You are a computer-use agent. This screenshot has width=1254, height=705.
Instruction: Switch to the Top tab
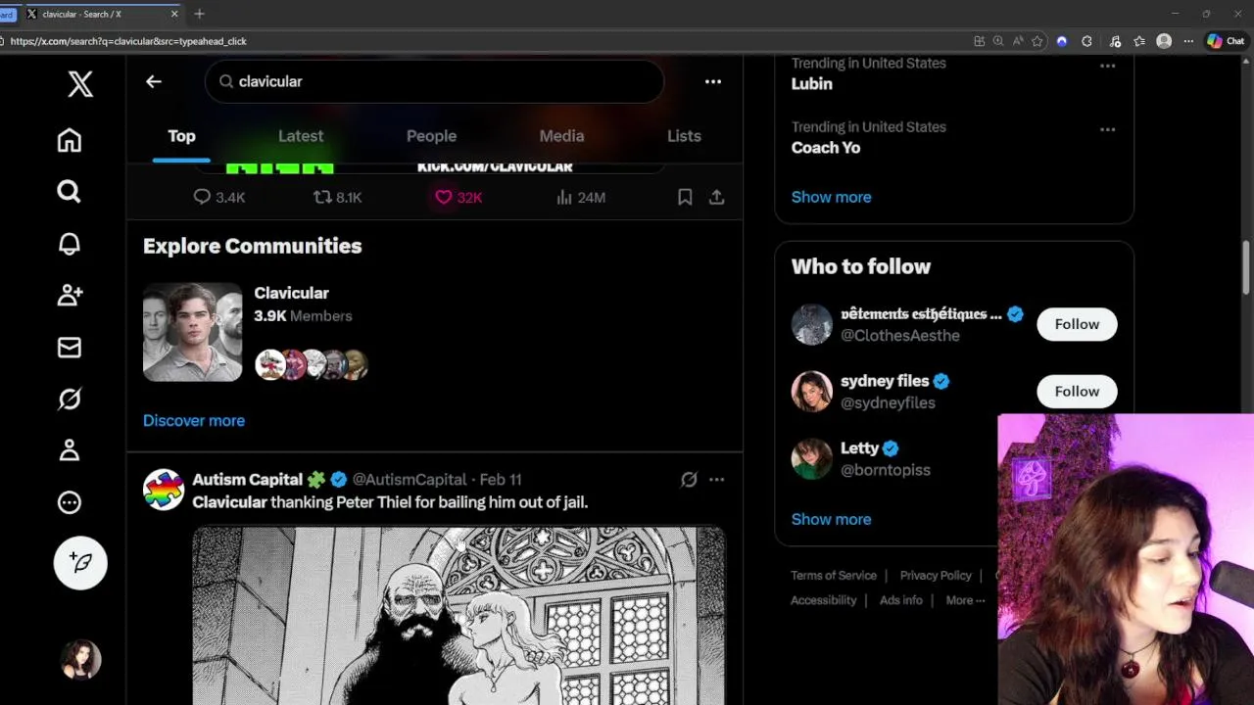(x=181, y=136)
